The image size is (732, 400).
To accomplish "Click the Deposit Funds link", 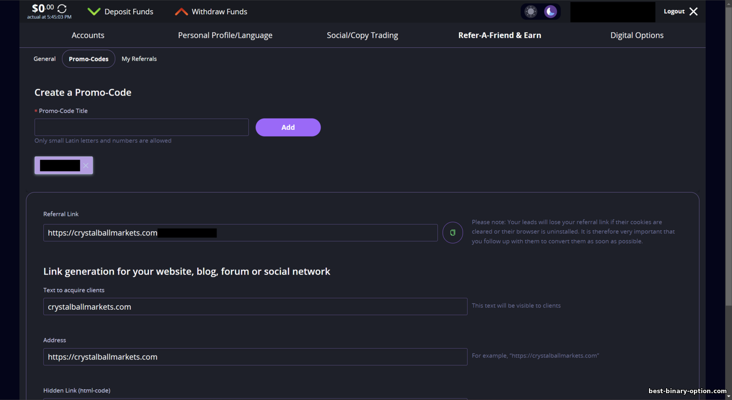I will tap(129, 12).
